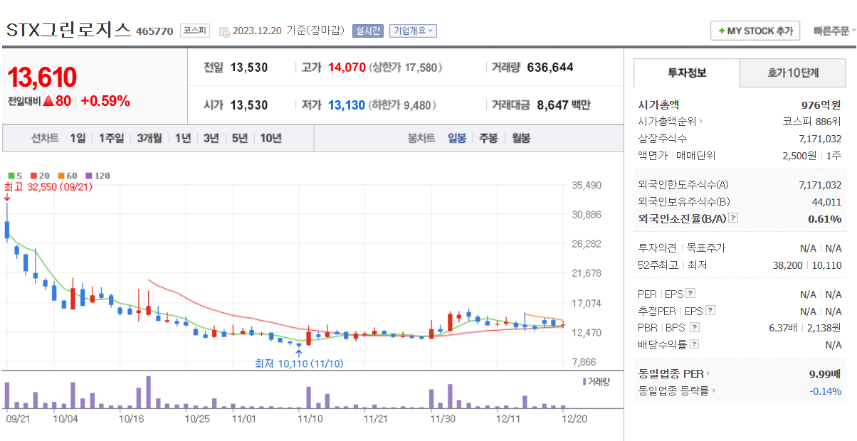The width and height of the screenshot is (857, 441).
Task: Switch to the 월봉 candle chart
Action: coord(521,138)
